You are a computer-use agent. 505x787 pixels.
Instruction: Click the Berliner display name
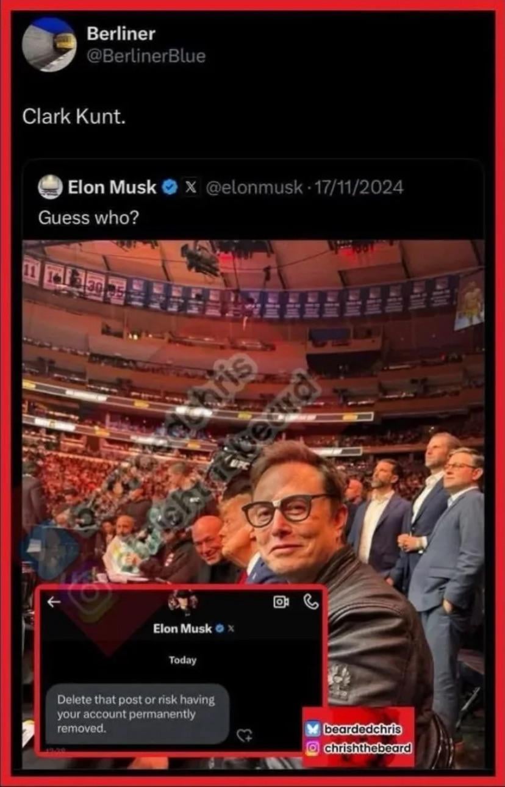click(x=121, y=33)
